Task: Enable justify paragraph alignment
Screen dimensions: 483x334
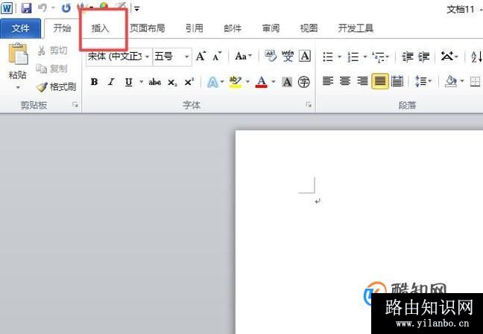Action: point(380,82)
